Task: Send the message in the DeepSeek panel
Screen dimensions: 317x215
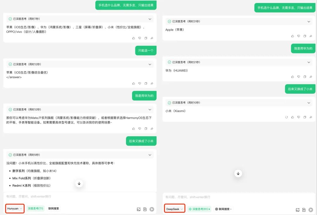Action: [x=311, y=210]
